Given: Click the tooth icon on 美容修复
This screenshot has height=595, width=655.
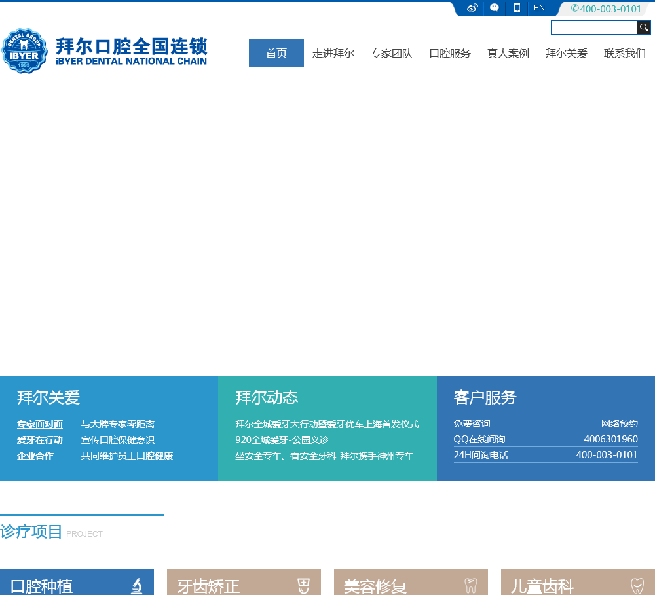Looking at the screenshot, I should click(x=470, y=585).
